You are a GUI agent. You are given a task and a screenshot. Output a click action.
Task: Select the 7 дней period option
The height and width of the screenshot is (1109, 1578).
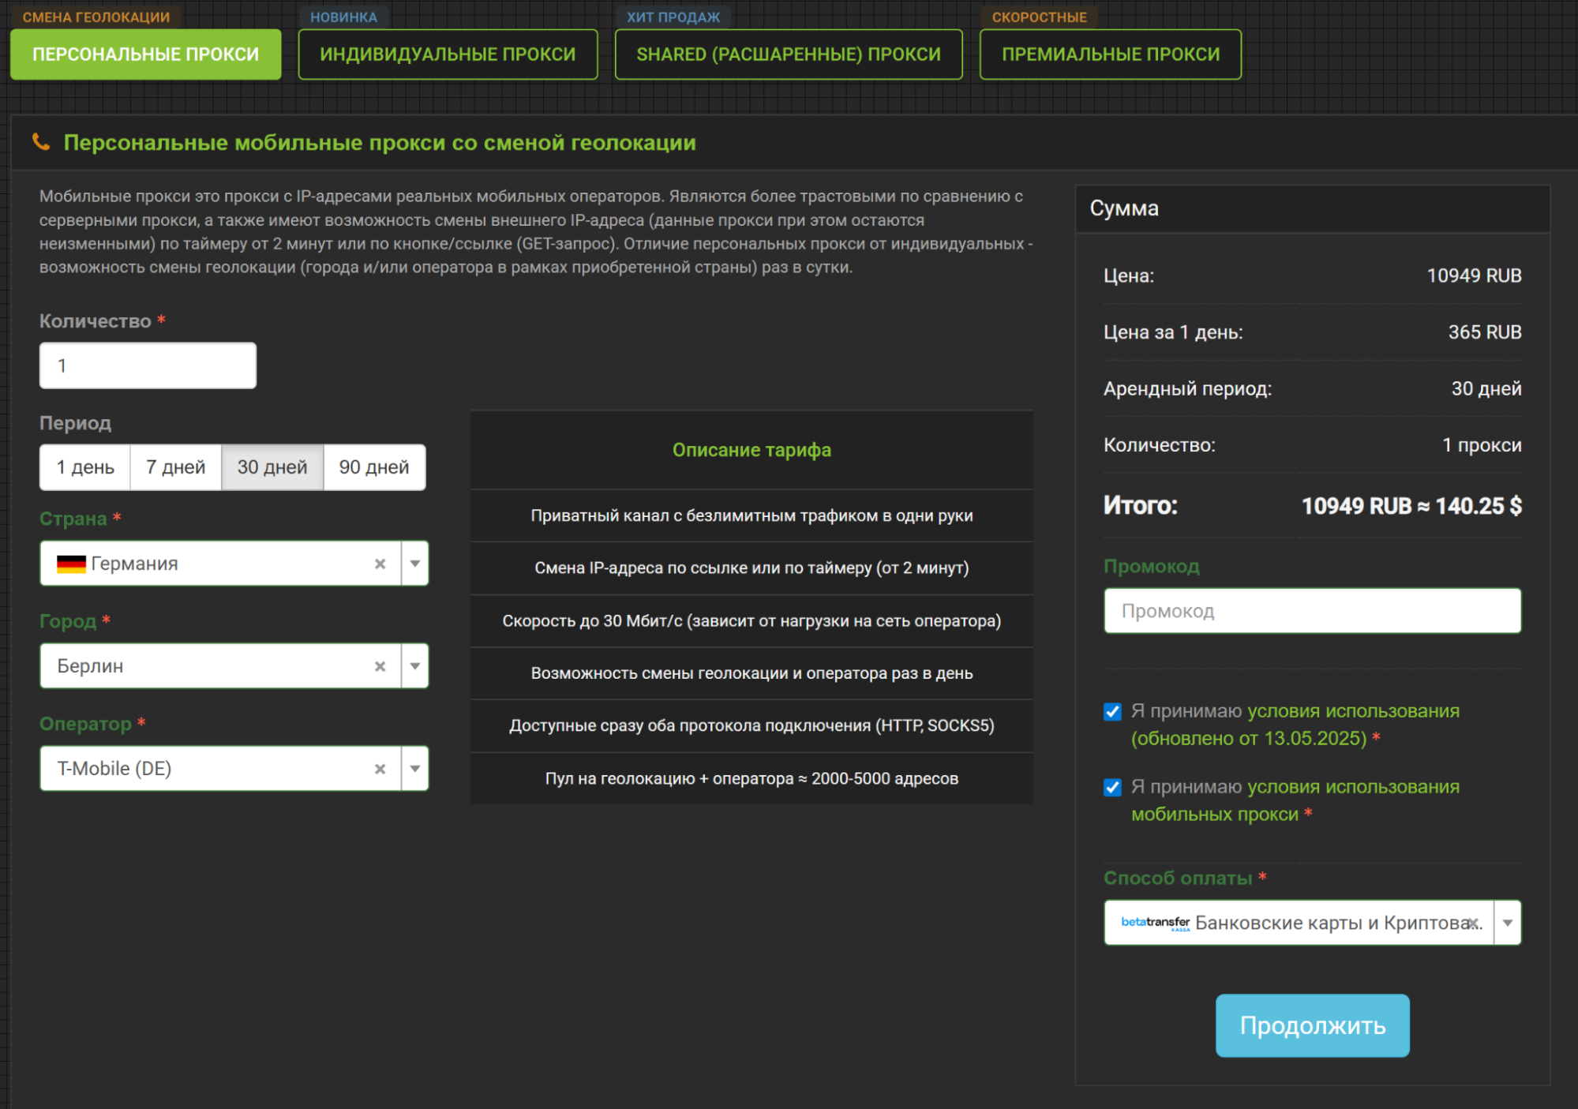point(175,467)
